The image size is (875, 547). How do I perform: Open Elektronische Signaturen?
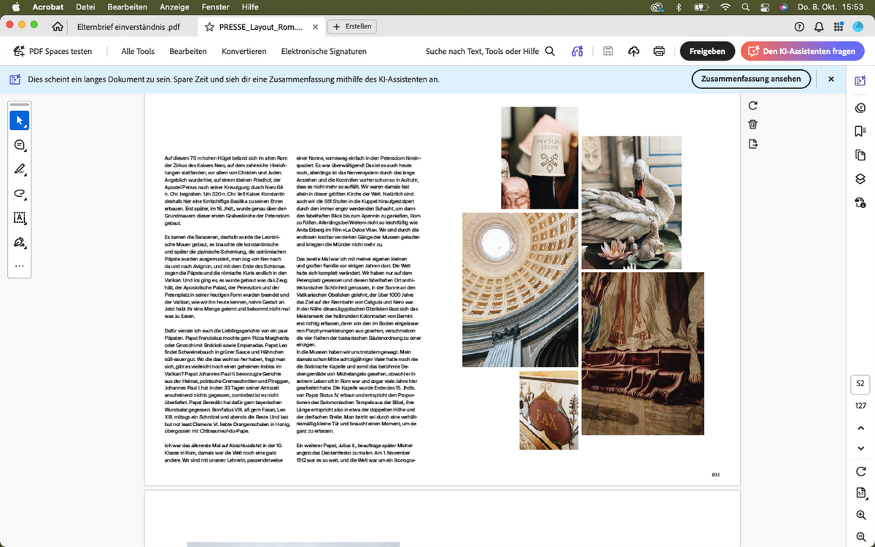tap(324, 51)
